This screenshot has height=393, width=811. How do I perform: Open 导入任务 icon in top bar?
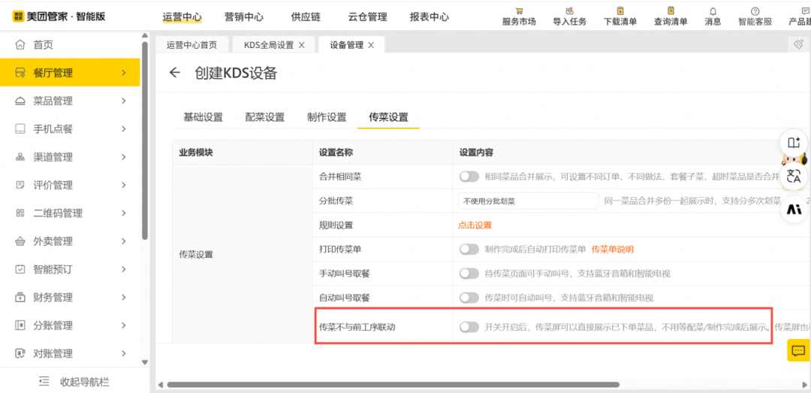pos(569,11)
